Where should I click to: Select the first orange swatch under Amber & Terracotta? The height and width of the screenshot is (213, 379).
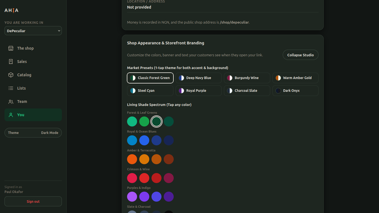pyautogui.click(x=132, y=159)
